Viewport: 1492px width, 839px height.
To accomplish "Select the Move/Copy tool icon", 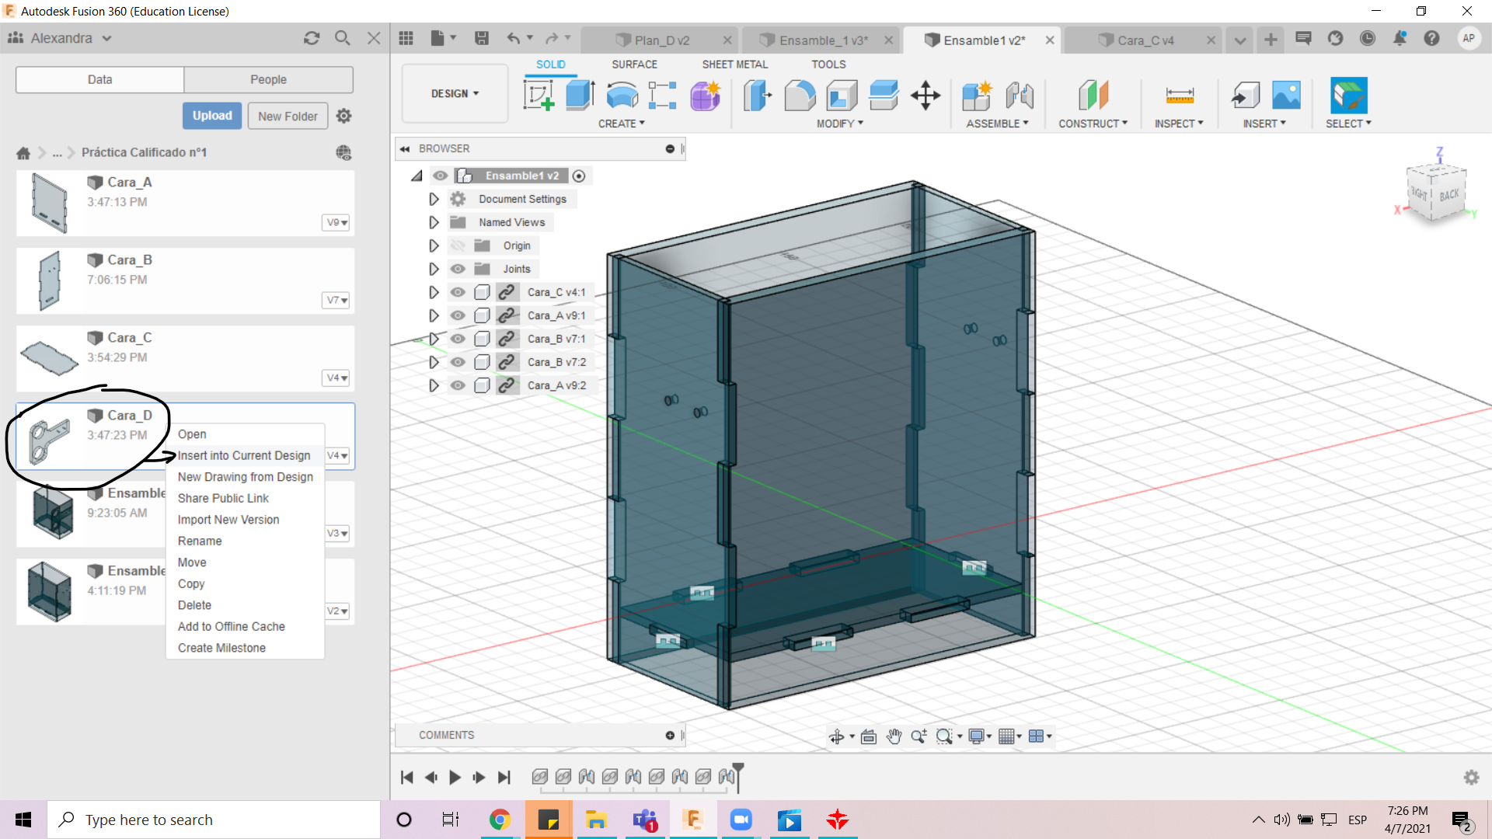I will (x=926, y=96).
